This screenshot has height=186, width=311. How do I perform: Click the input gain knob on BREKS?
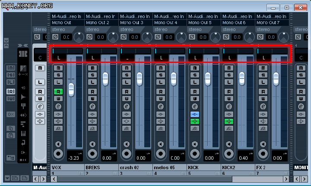pyautogui.click(x=113, y=37)
